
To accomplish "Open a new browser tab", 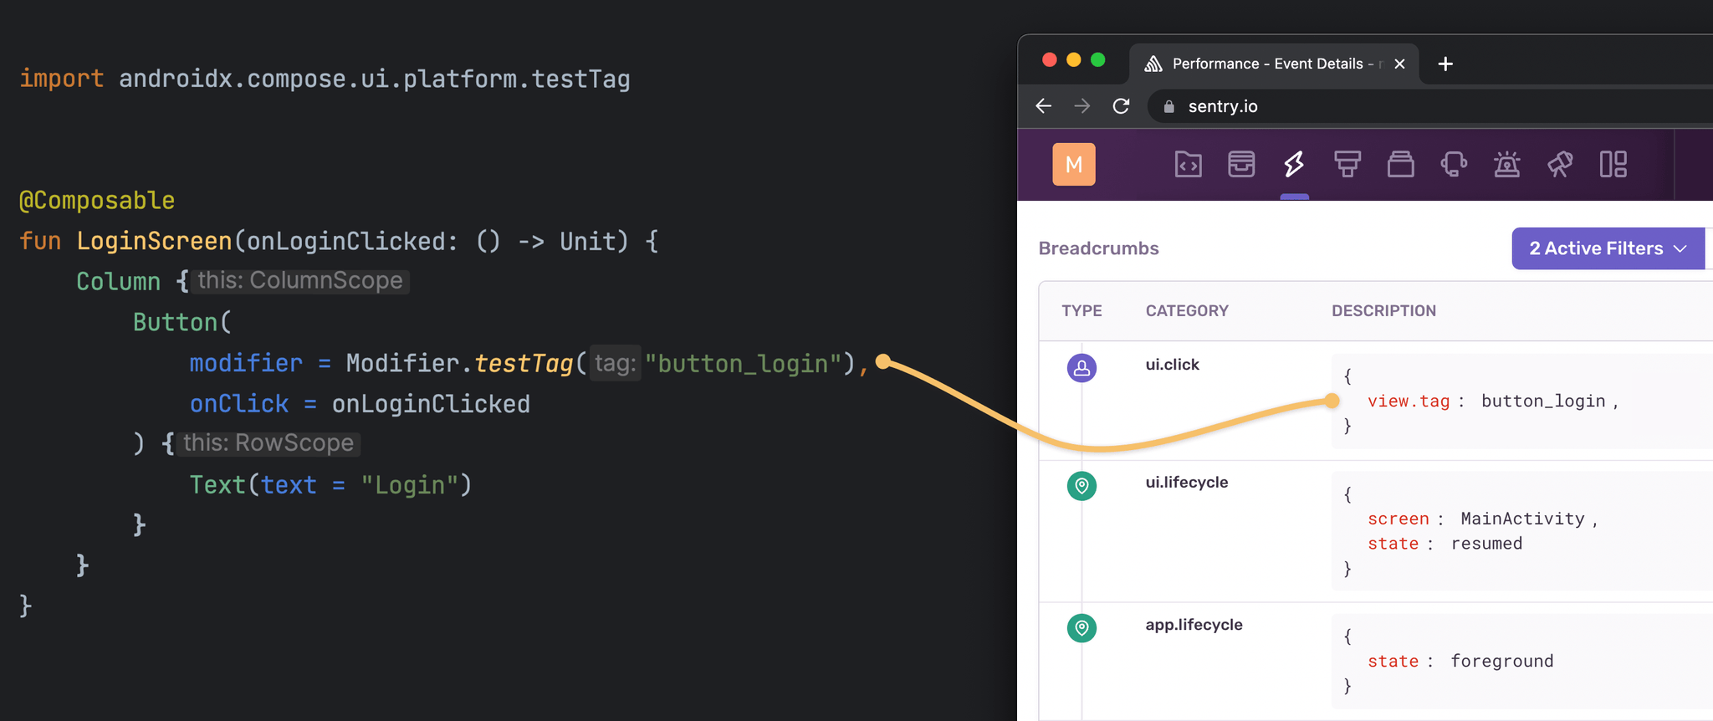I will coord(1445,64).
